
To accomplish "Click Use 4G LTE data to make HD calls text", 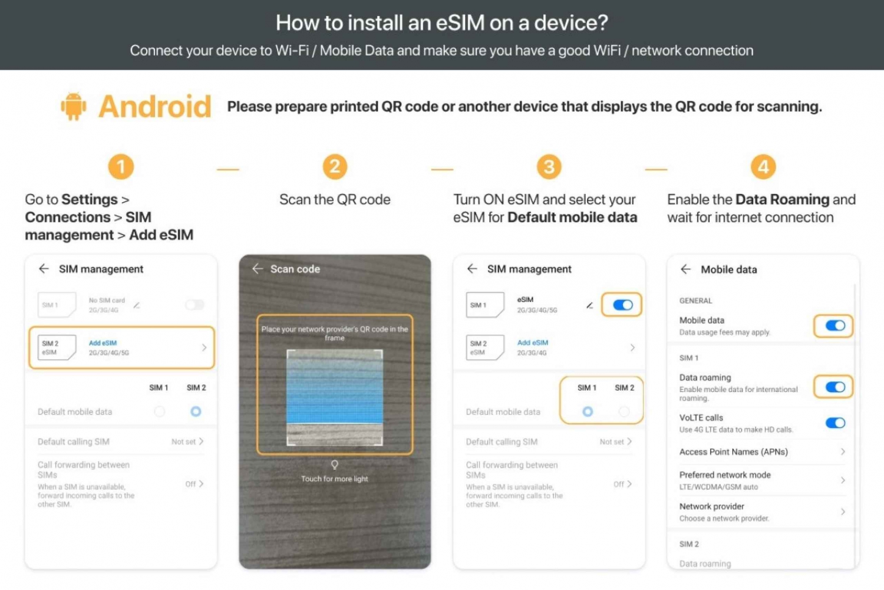I will pyautogui.click(x=736, y=430).
